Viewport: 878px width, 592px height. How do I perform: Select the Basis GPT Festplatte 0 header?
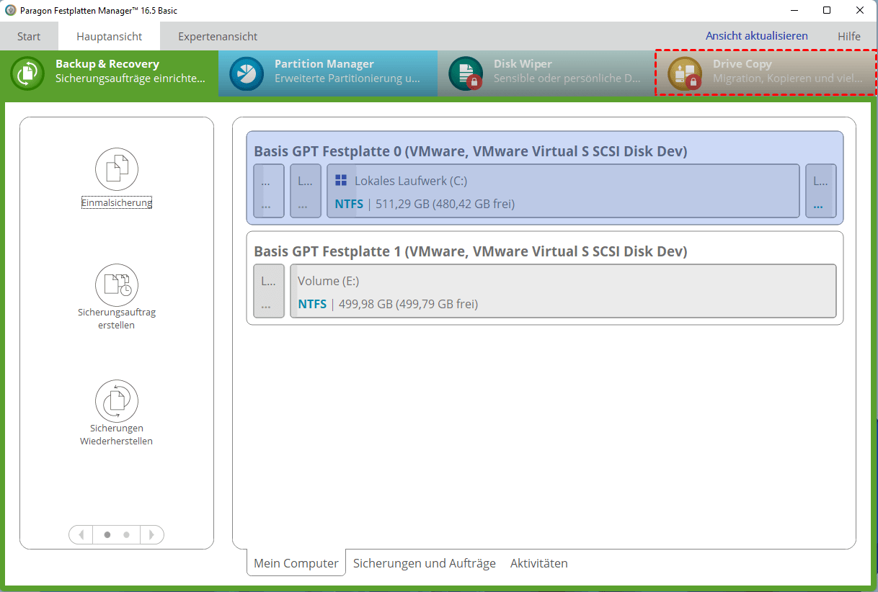[471, 151]
